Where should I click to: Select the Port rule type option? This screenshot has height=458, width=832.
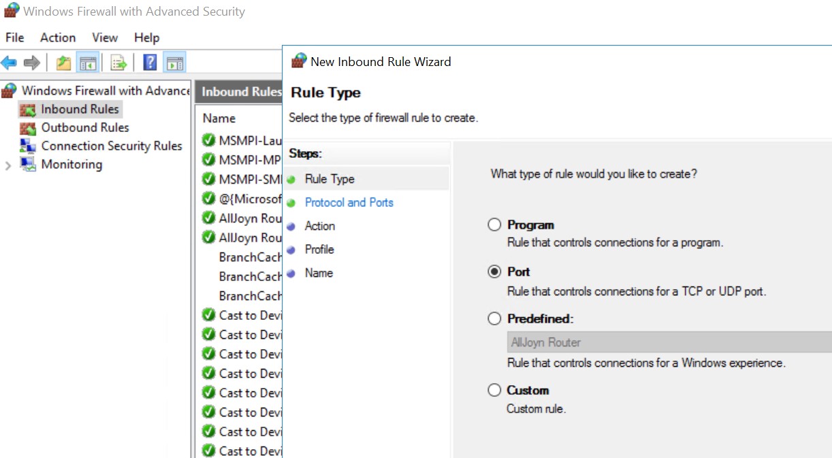(x=494, y=272)
